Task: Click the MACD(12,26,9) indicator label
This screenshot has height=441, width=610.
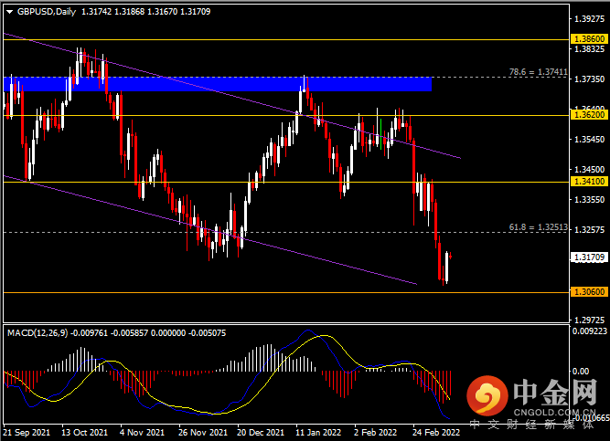Action: point(37,333)
